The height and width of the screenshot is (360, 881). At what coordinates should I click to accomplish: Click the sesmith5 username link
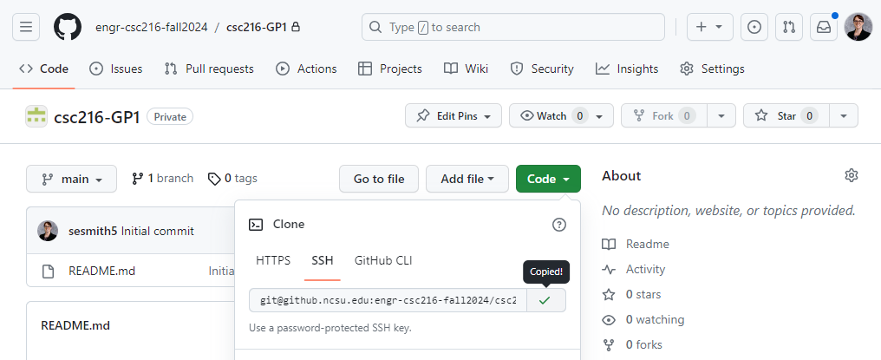[x=93, y=232]
